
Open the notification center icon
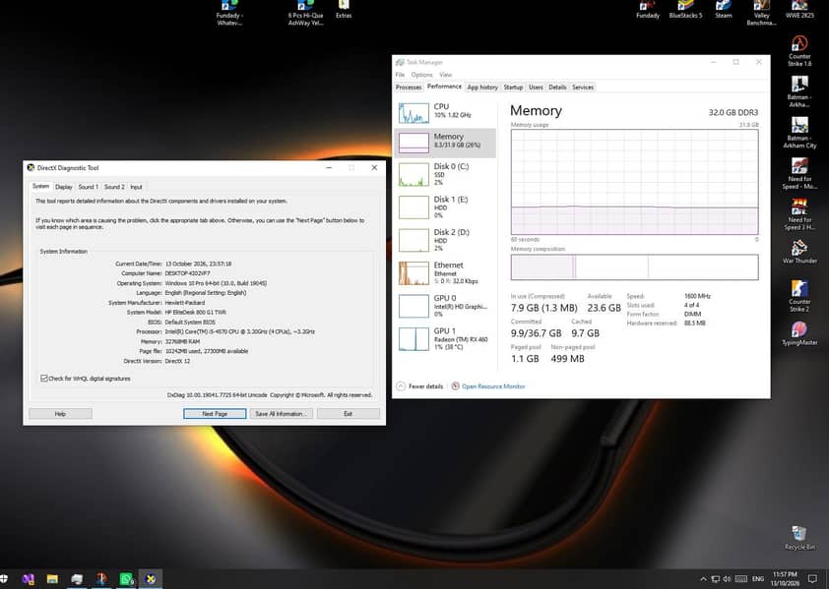[812, 579]
